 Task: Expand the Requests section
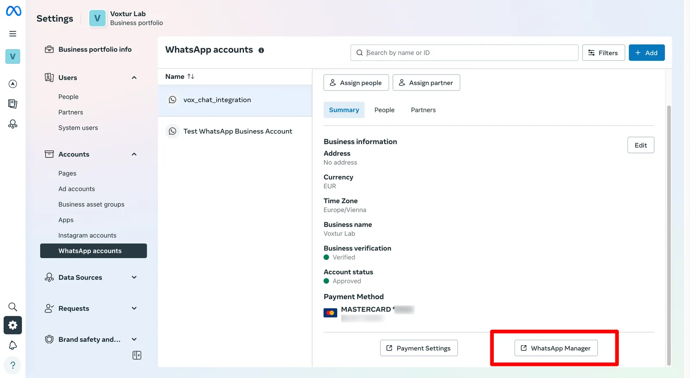(x=134, y=309)
